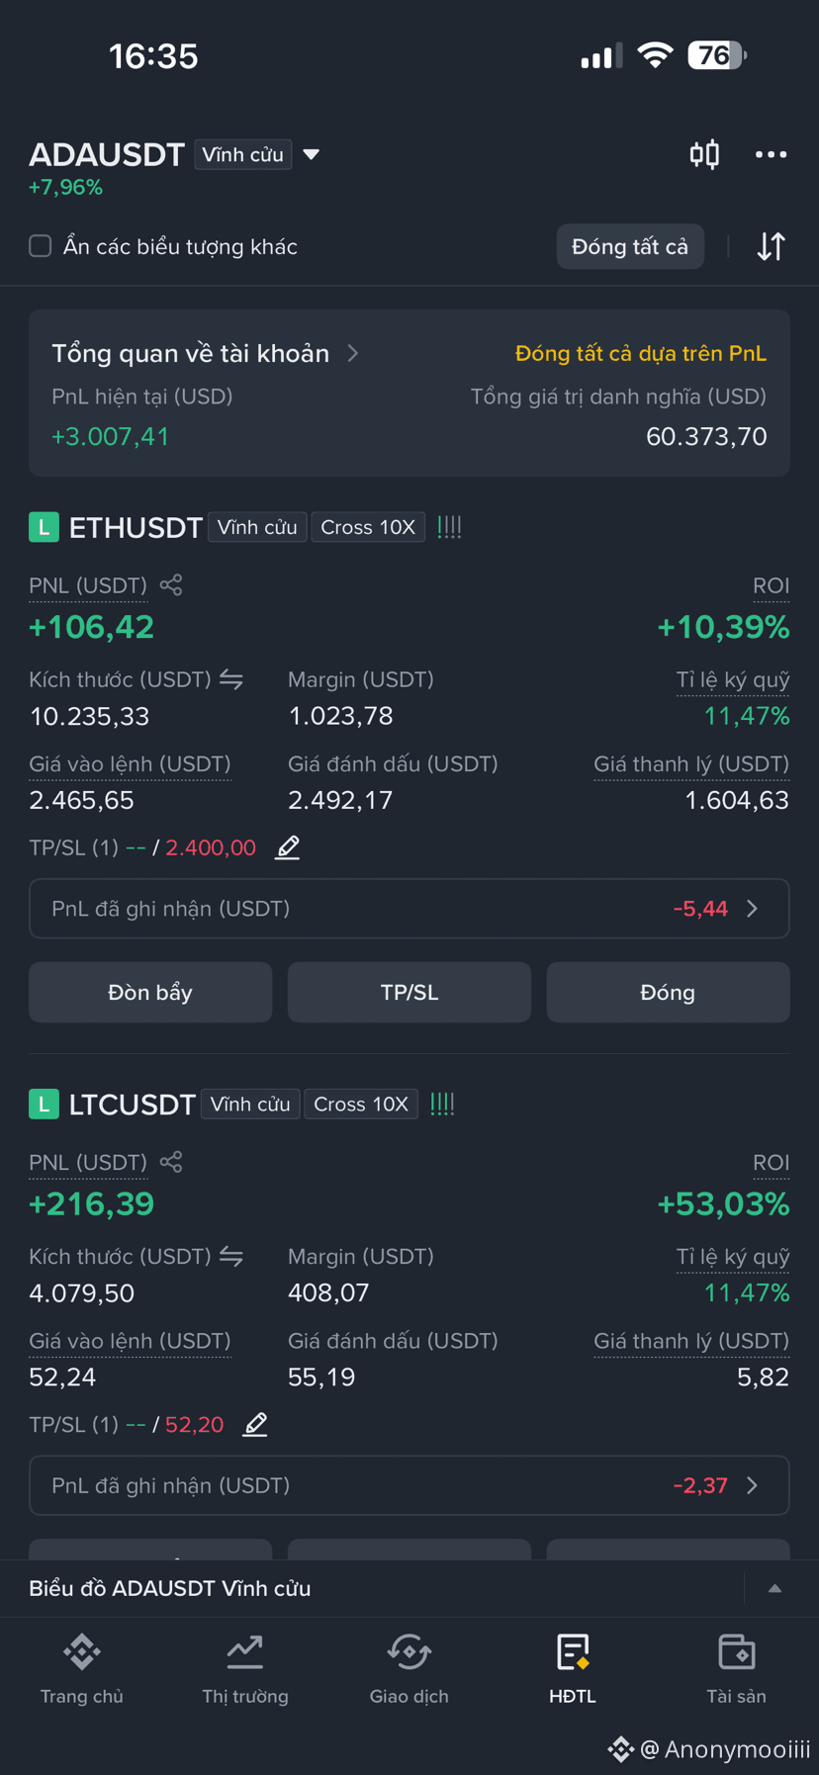Open the three-dot more options menu
This screenshot has height=1775, width=819.
[771, 154]
